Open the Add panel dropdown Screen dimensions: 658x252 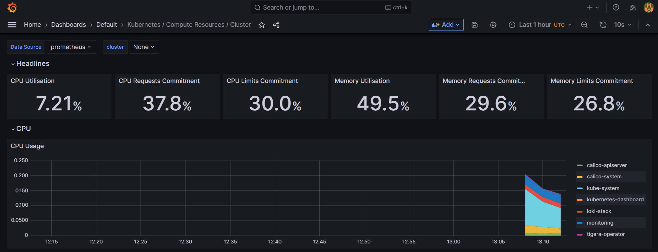(446, 25)
